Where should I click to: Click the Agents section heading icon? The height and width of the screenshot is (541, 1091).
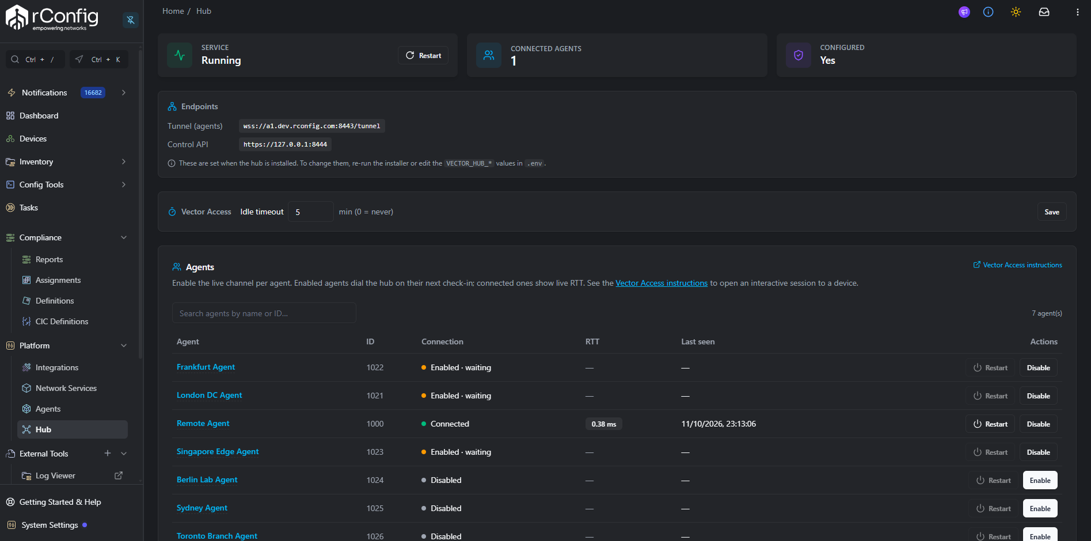(177, 267)
